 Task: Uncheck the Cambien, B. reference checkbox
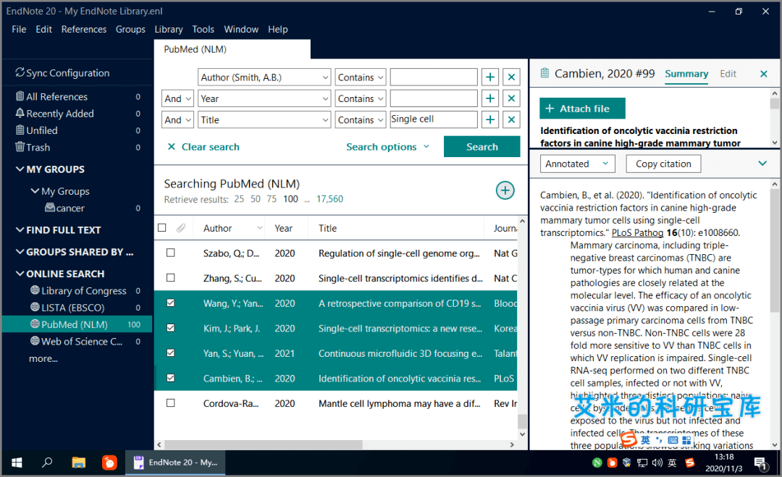[x=171, y=378]
